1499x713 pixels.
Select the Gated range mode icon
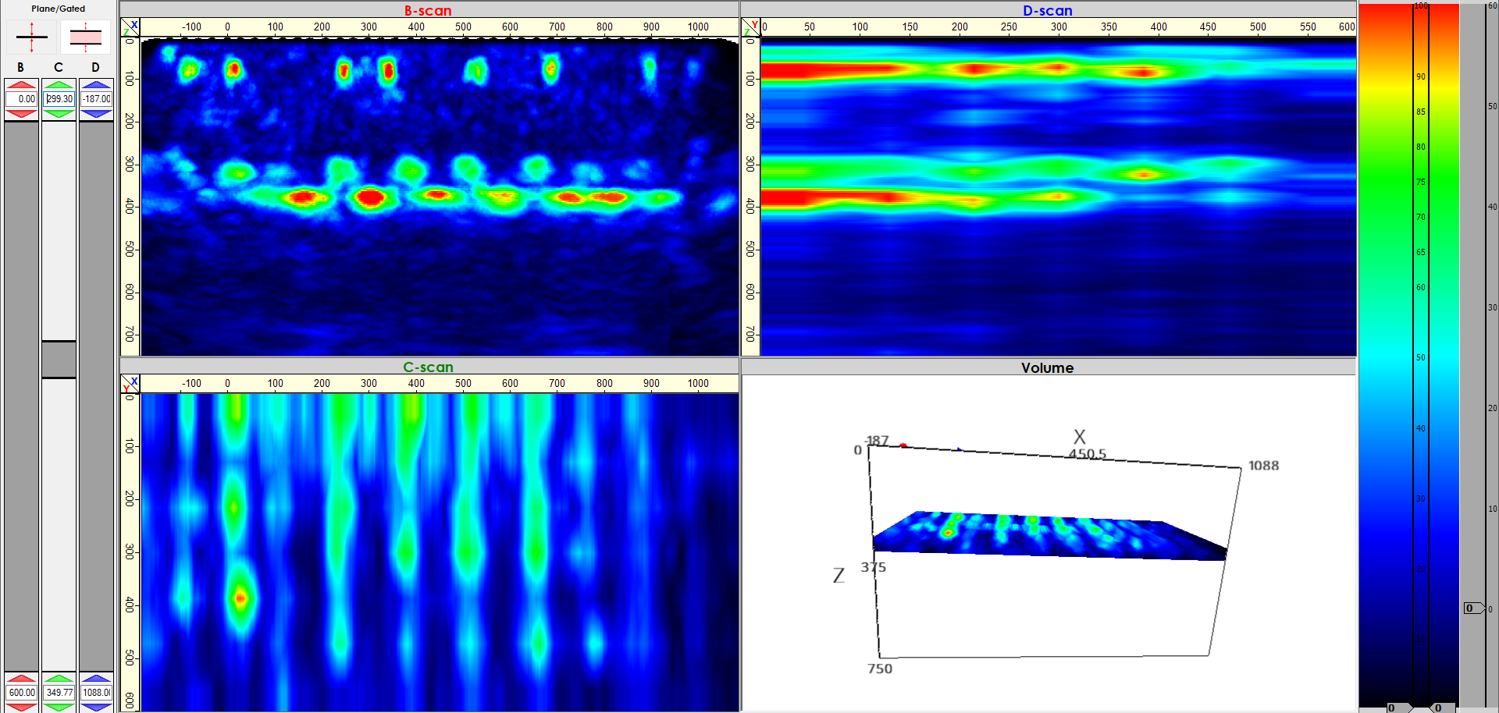point(85,37)
